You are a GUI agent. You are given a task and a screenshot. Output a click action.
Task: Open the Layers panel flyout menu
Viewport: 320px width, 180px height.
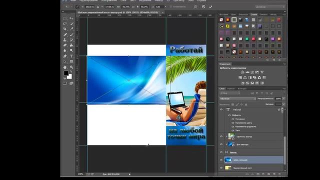click(x=284, y=89)
